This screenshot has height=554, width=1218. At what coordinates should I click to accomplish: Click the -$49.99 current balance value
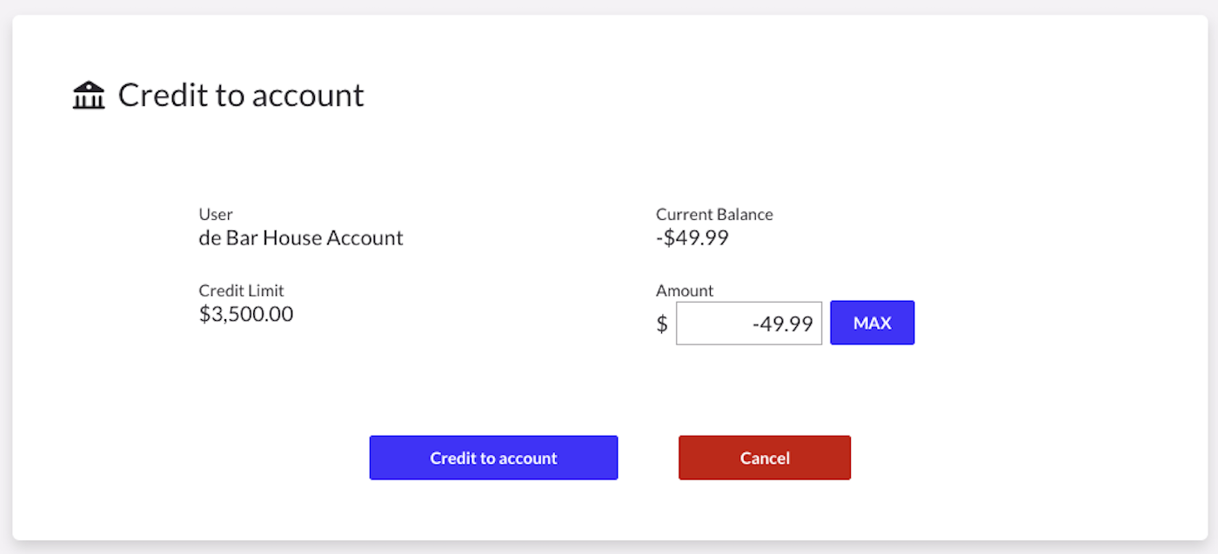click(x=693, y=237)
